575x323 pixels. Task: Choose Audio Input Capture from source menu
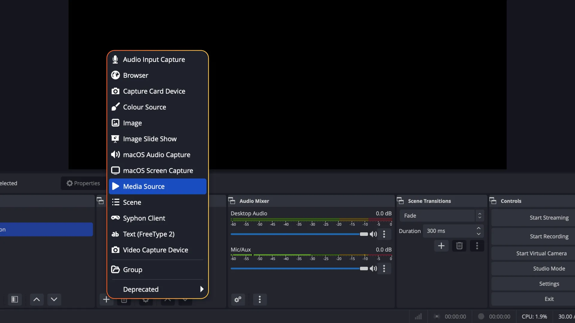tap(158, 60)
